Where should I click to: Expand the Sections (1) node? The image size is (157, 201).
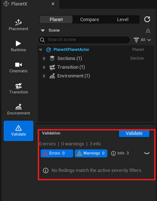[x=44, y=59]
